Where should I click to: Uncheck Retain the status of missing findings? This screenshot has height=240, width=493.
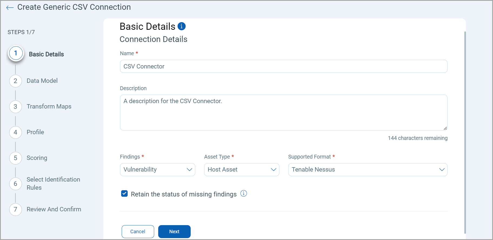click(124, 193)
